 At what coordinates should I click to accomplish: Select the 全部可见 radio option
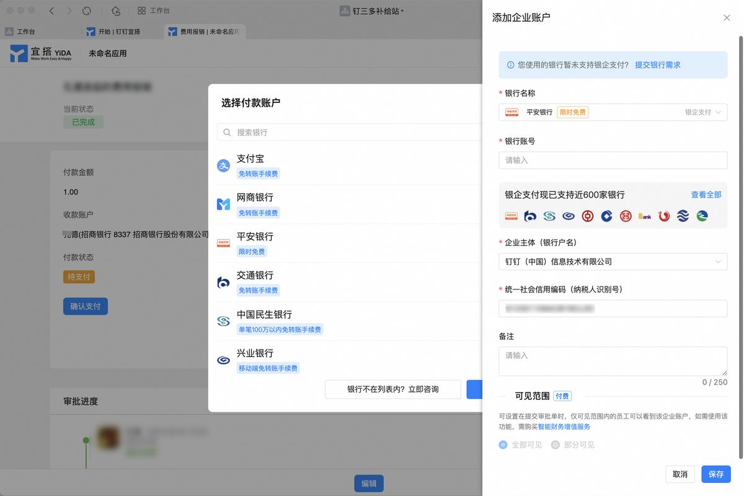(x=503, y=445)
